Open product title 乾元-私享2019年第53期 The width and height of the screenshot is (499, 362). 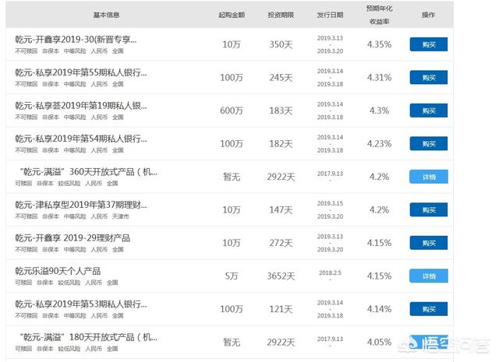(x=81, y=304)
